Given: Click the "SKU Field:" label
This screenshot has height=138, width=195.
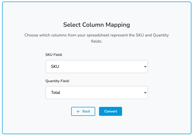Looking at the screenshot, I should (54, 55).
